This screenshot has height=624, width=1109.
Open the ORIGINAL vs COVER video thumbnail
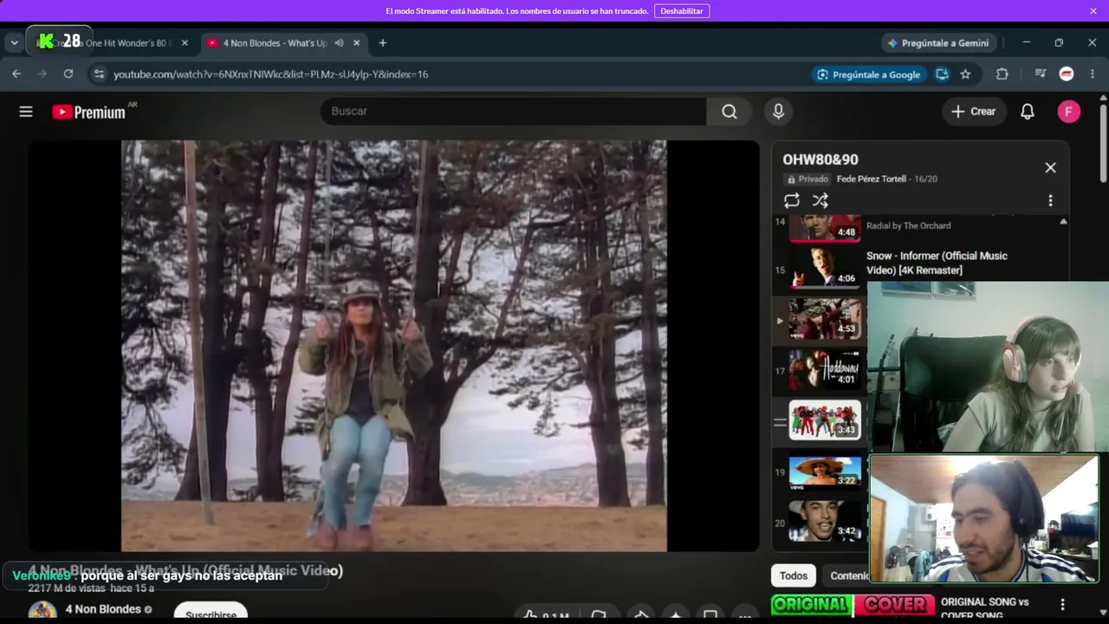853,605
